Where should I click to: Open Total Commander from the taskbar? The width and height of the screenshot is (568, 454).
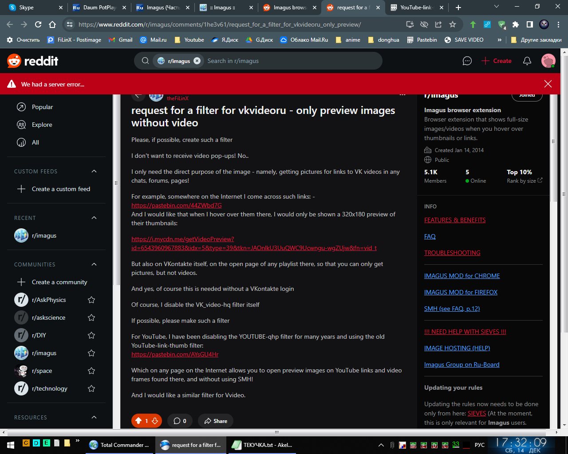pos(119,445)
